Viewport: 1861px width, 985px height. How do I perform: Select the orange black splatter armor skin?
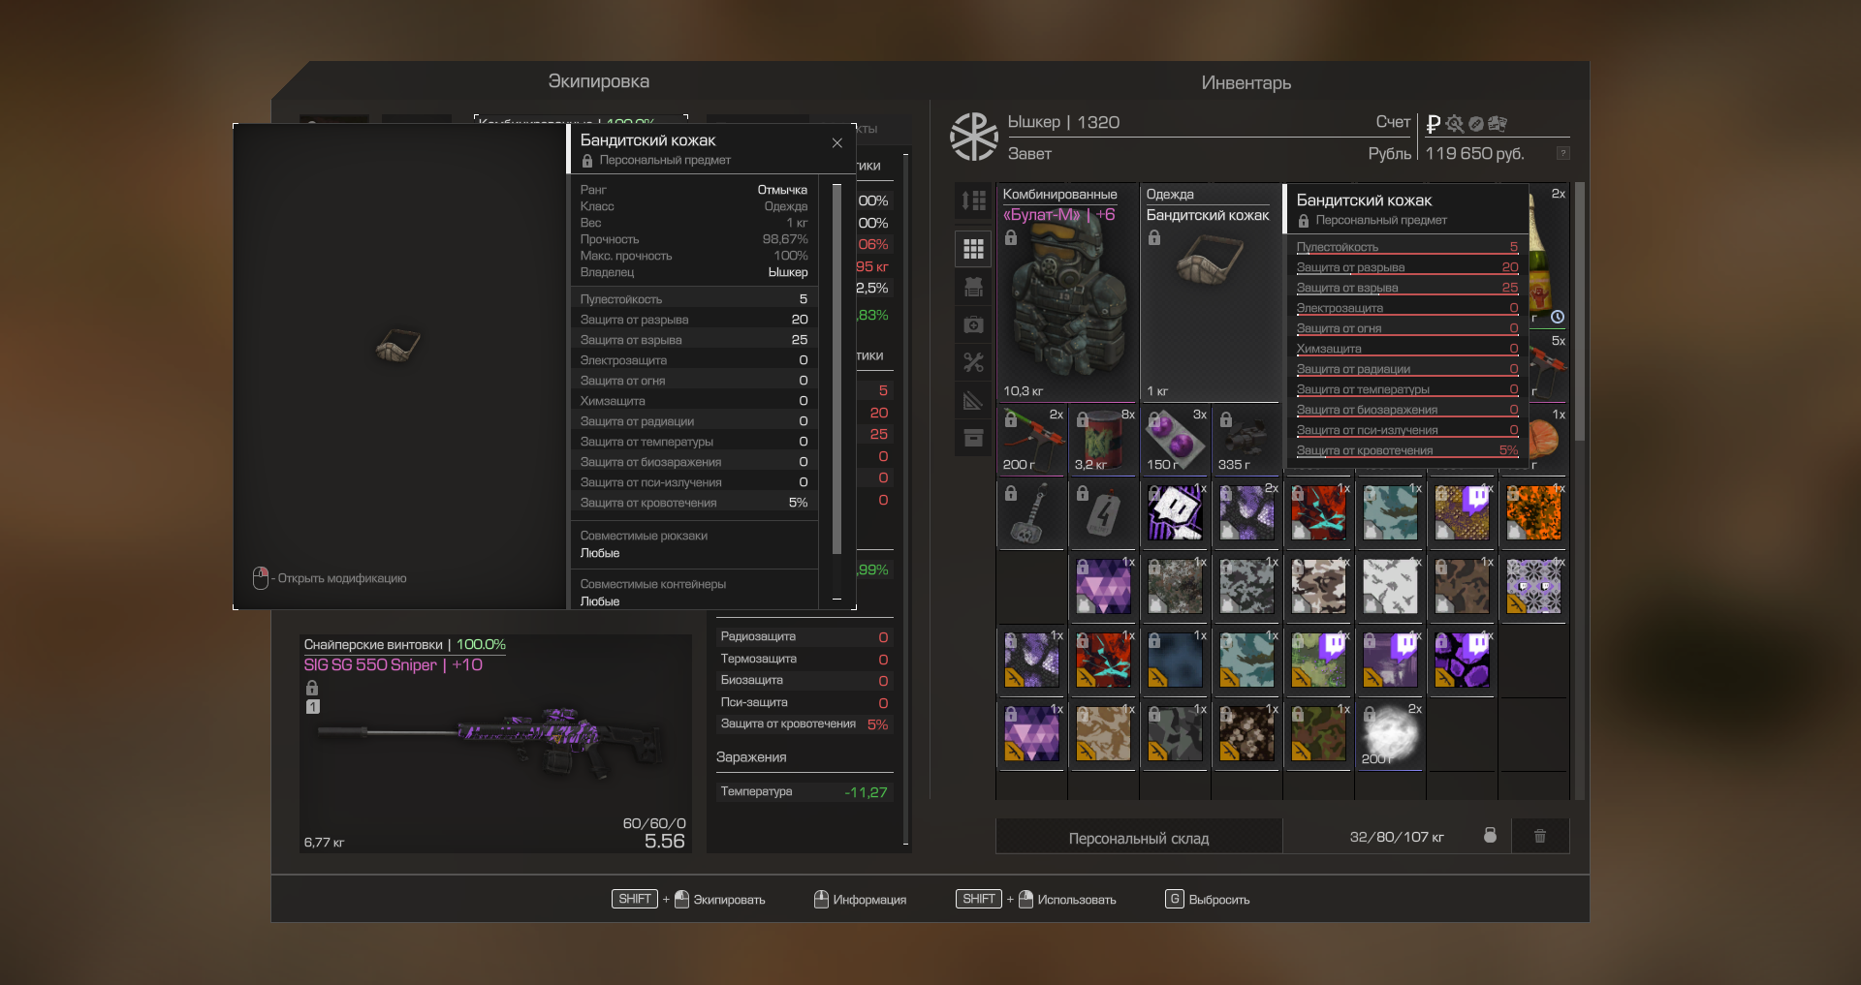pyautogui.click(x=1533, y=514)
